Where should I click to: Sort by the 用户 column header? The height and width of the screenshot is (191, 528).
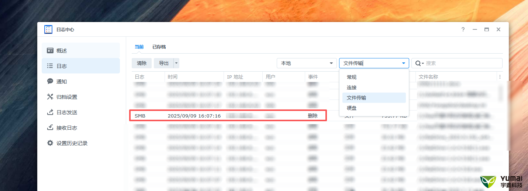coord(284,77)
